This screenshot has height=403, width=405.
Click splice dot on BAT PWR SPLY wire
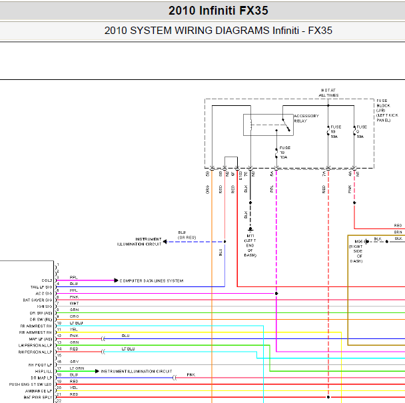(x=328, y=397)
